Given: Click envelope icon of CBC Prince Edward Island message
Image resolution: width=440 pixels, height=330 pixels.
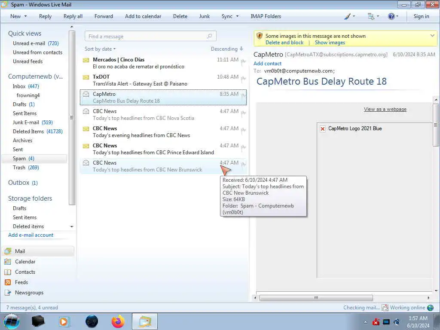Looking at the screenshot, I should (86, 146).
